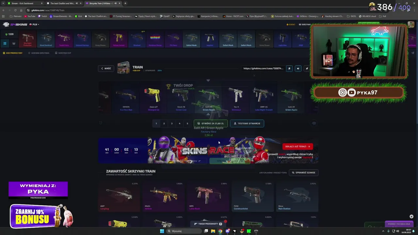418x235 pixels.
Task: Click the Starlight Protector live drop
Action: (x=28, y=39)
